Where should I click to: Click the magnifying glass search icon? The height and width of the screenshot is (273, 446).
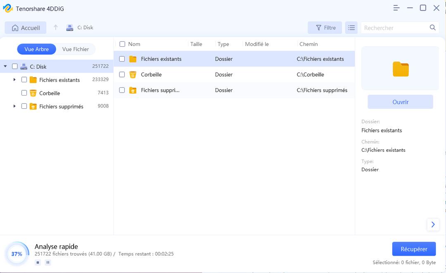433,27
